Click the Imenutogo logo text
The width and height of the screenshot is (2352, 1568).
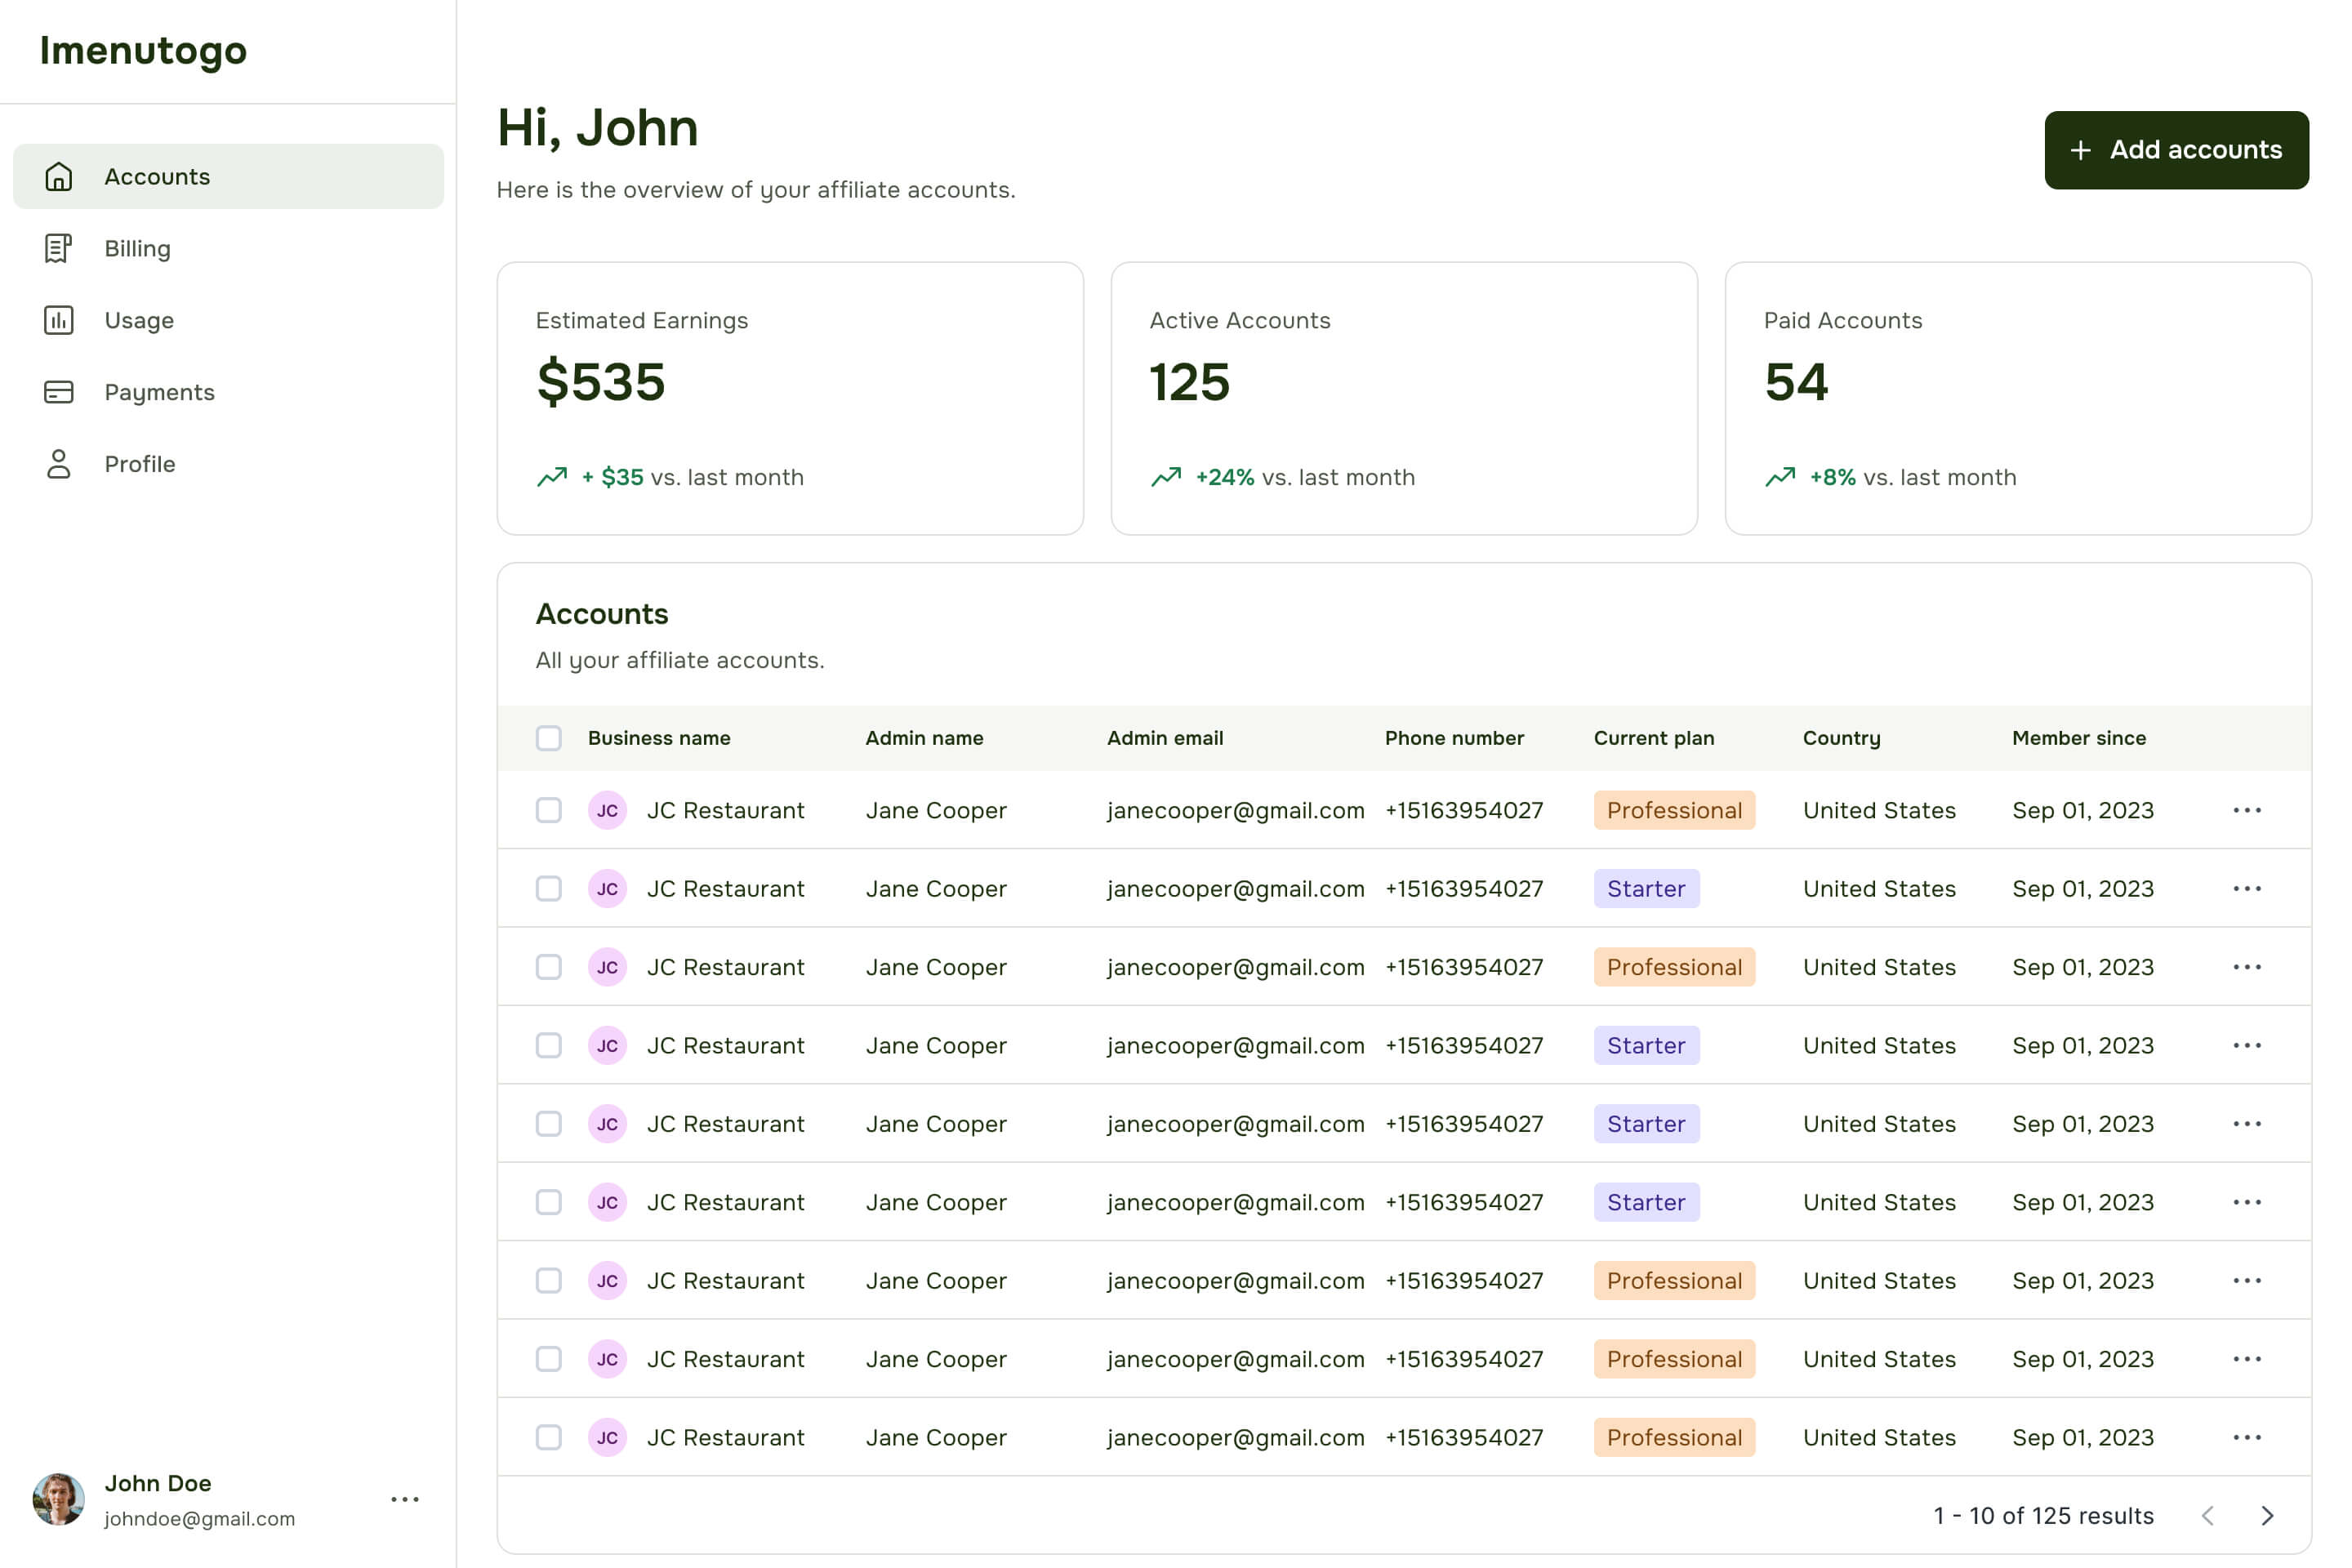[143, 51]
